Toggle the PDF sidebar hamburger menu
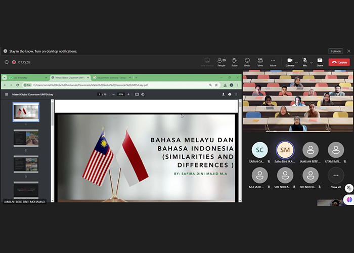The width and height of the screenshot is (354, 253). [6, 94]
